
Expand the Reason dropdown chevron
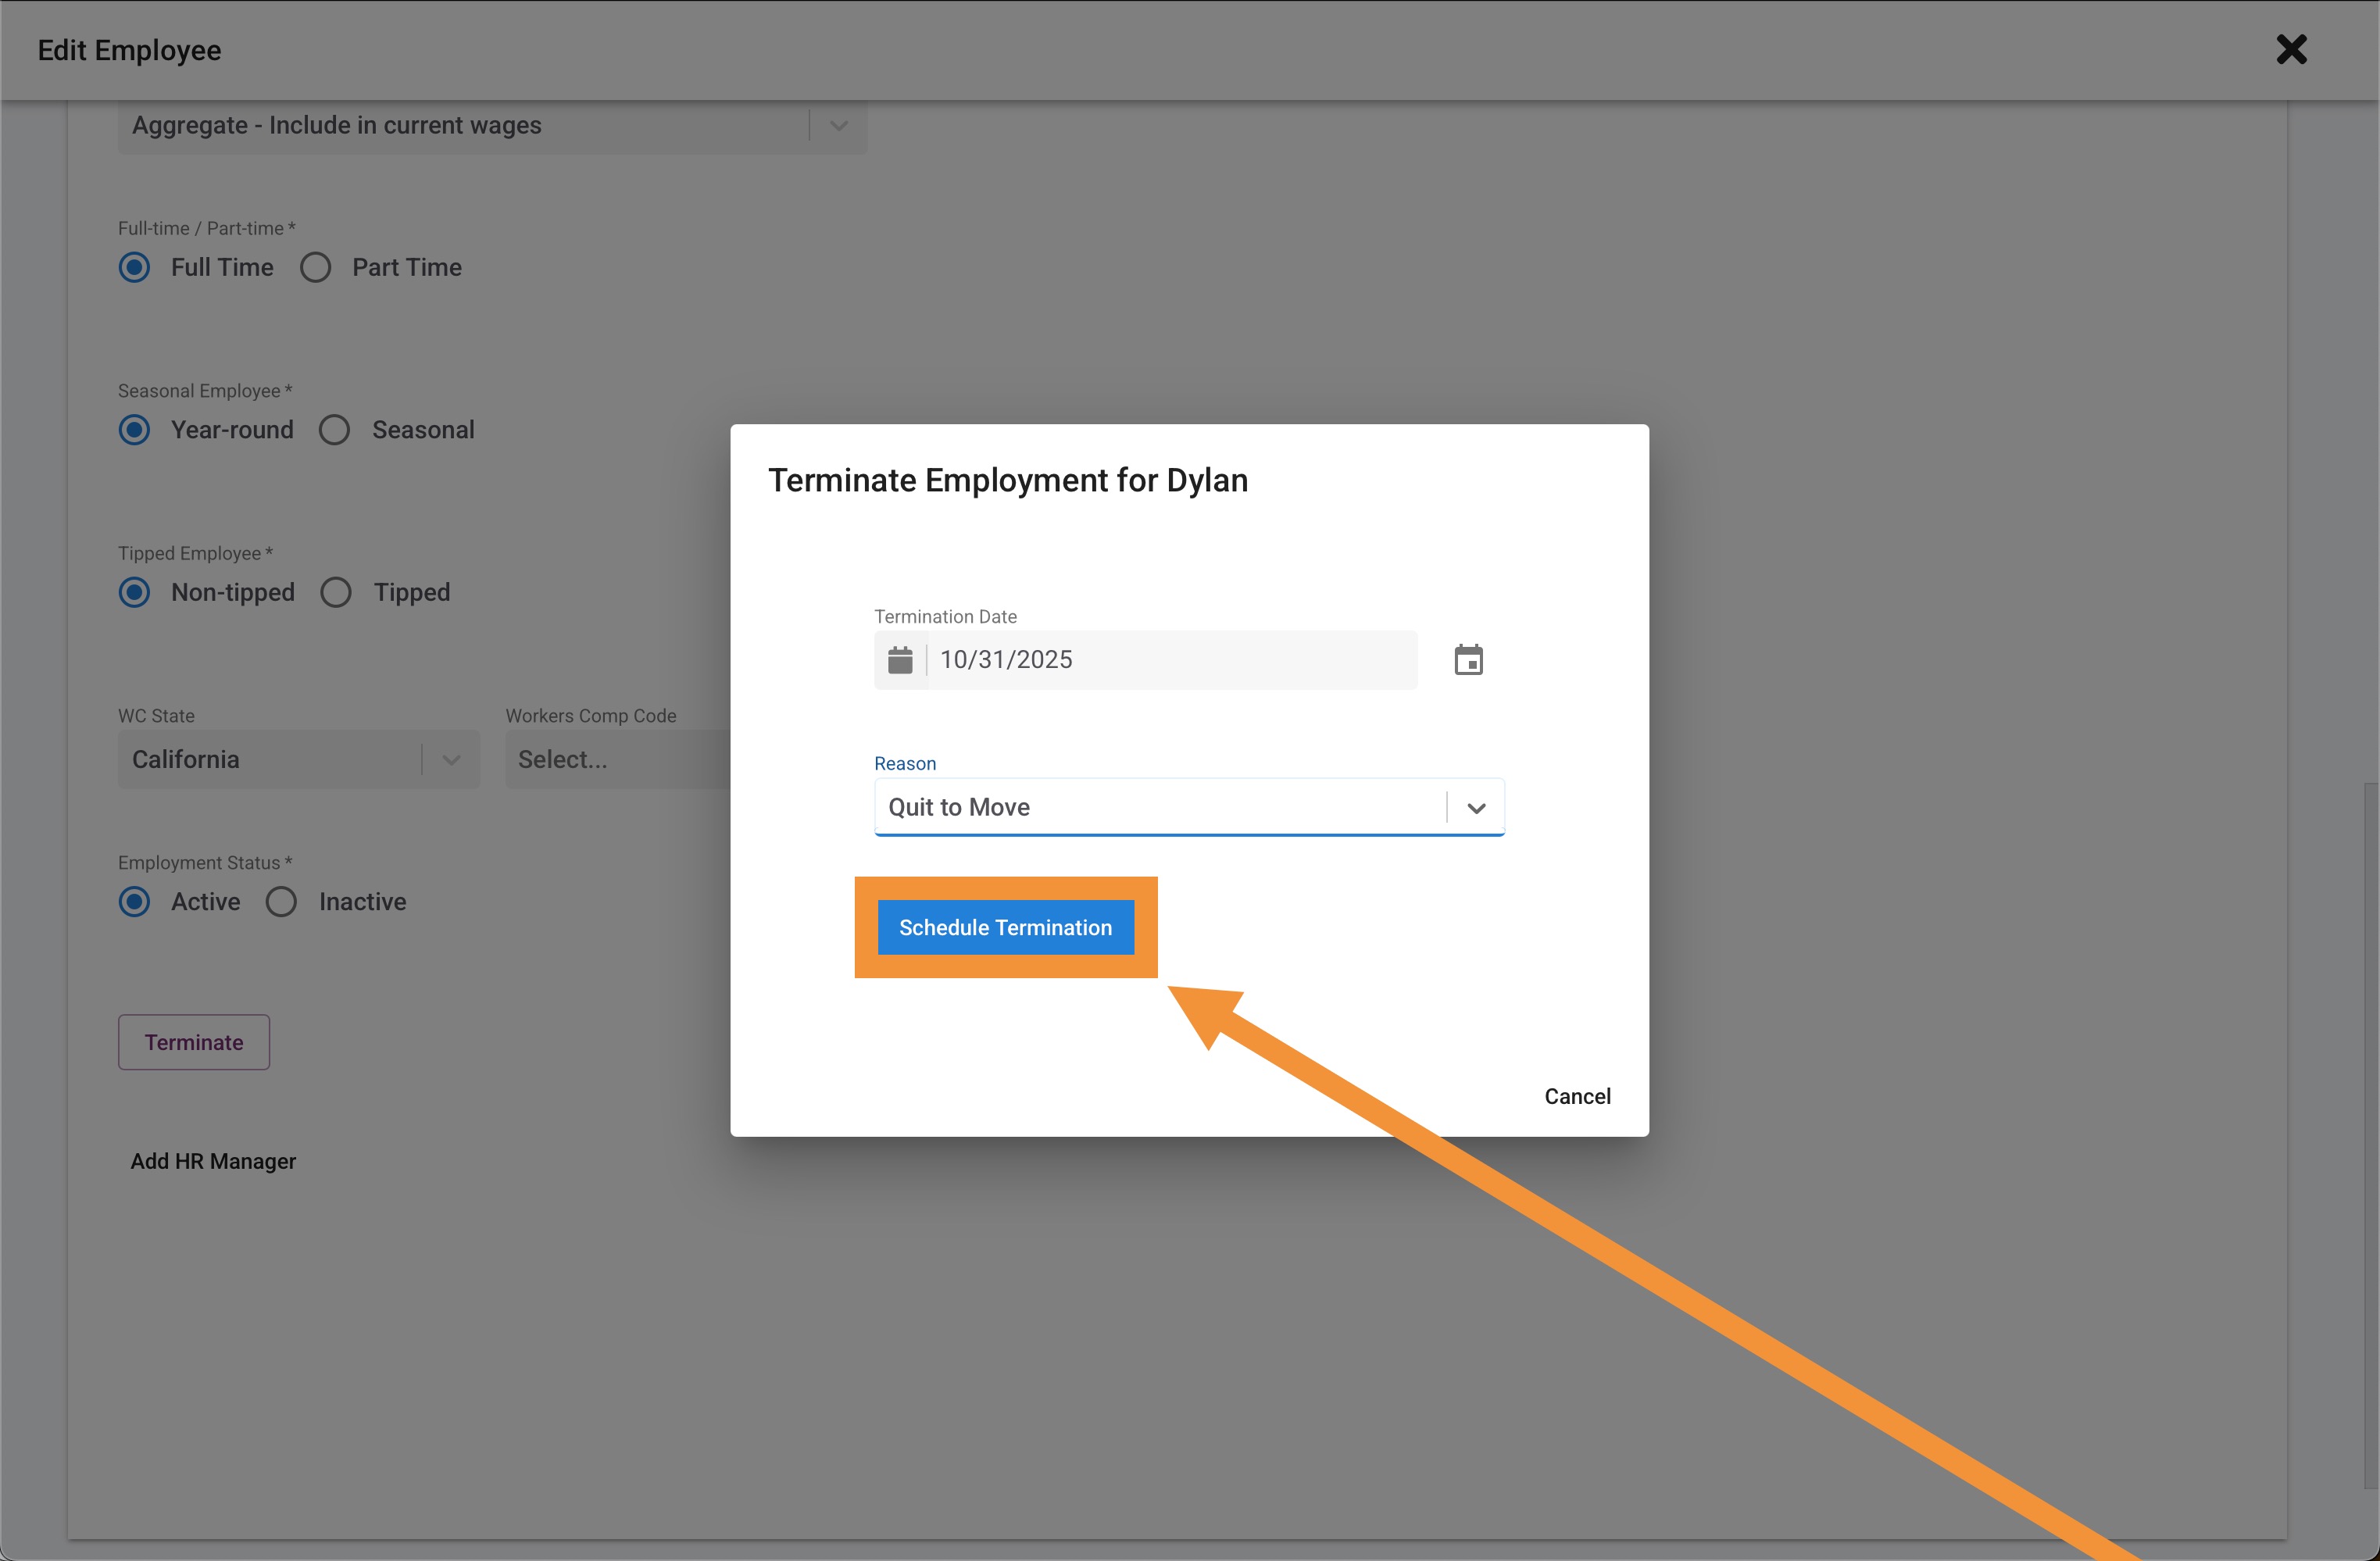(1476, 807)
